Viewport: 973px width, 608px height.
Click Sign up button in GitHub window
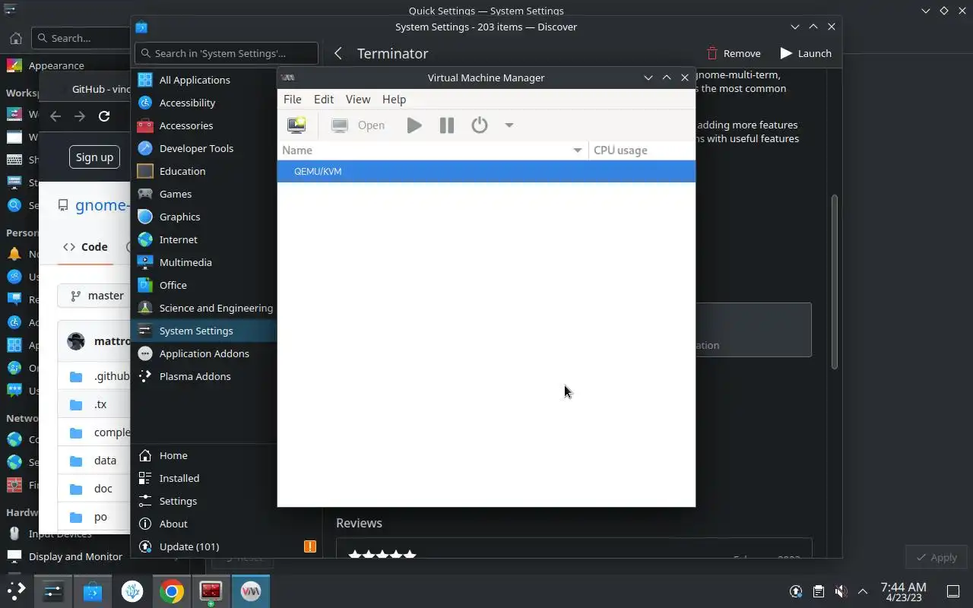click(x=94, y=157)
